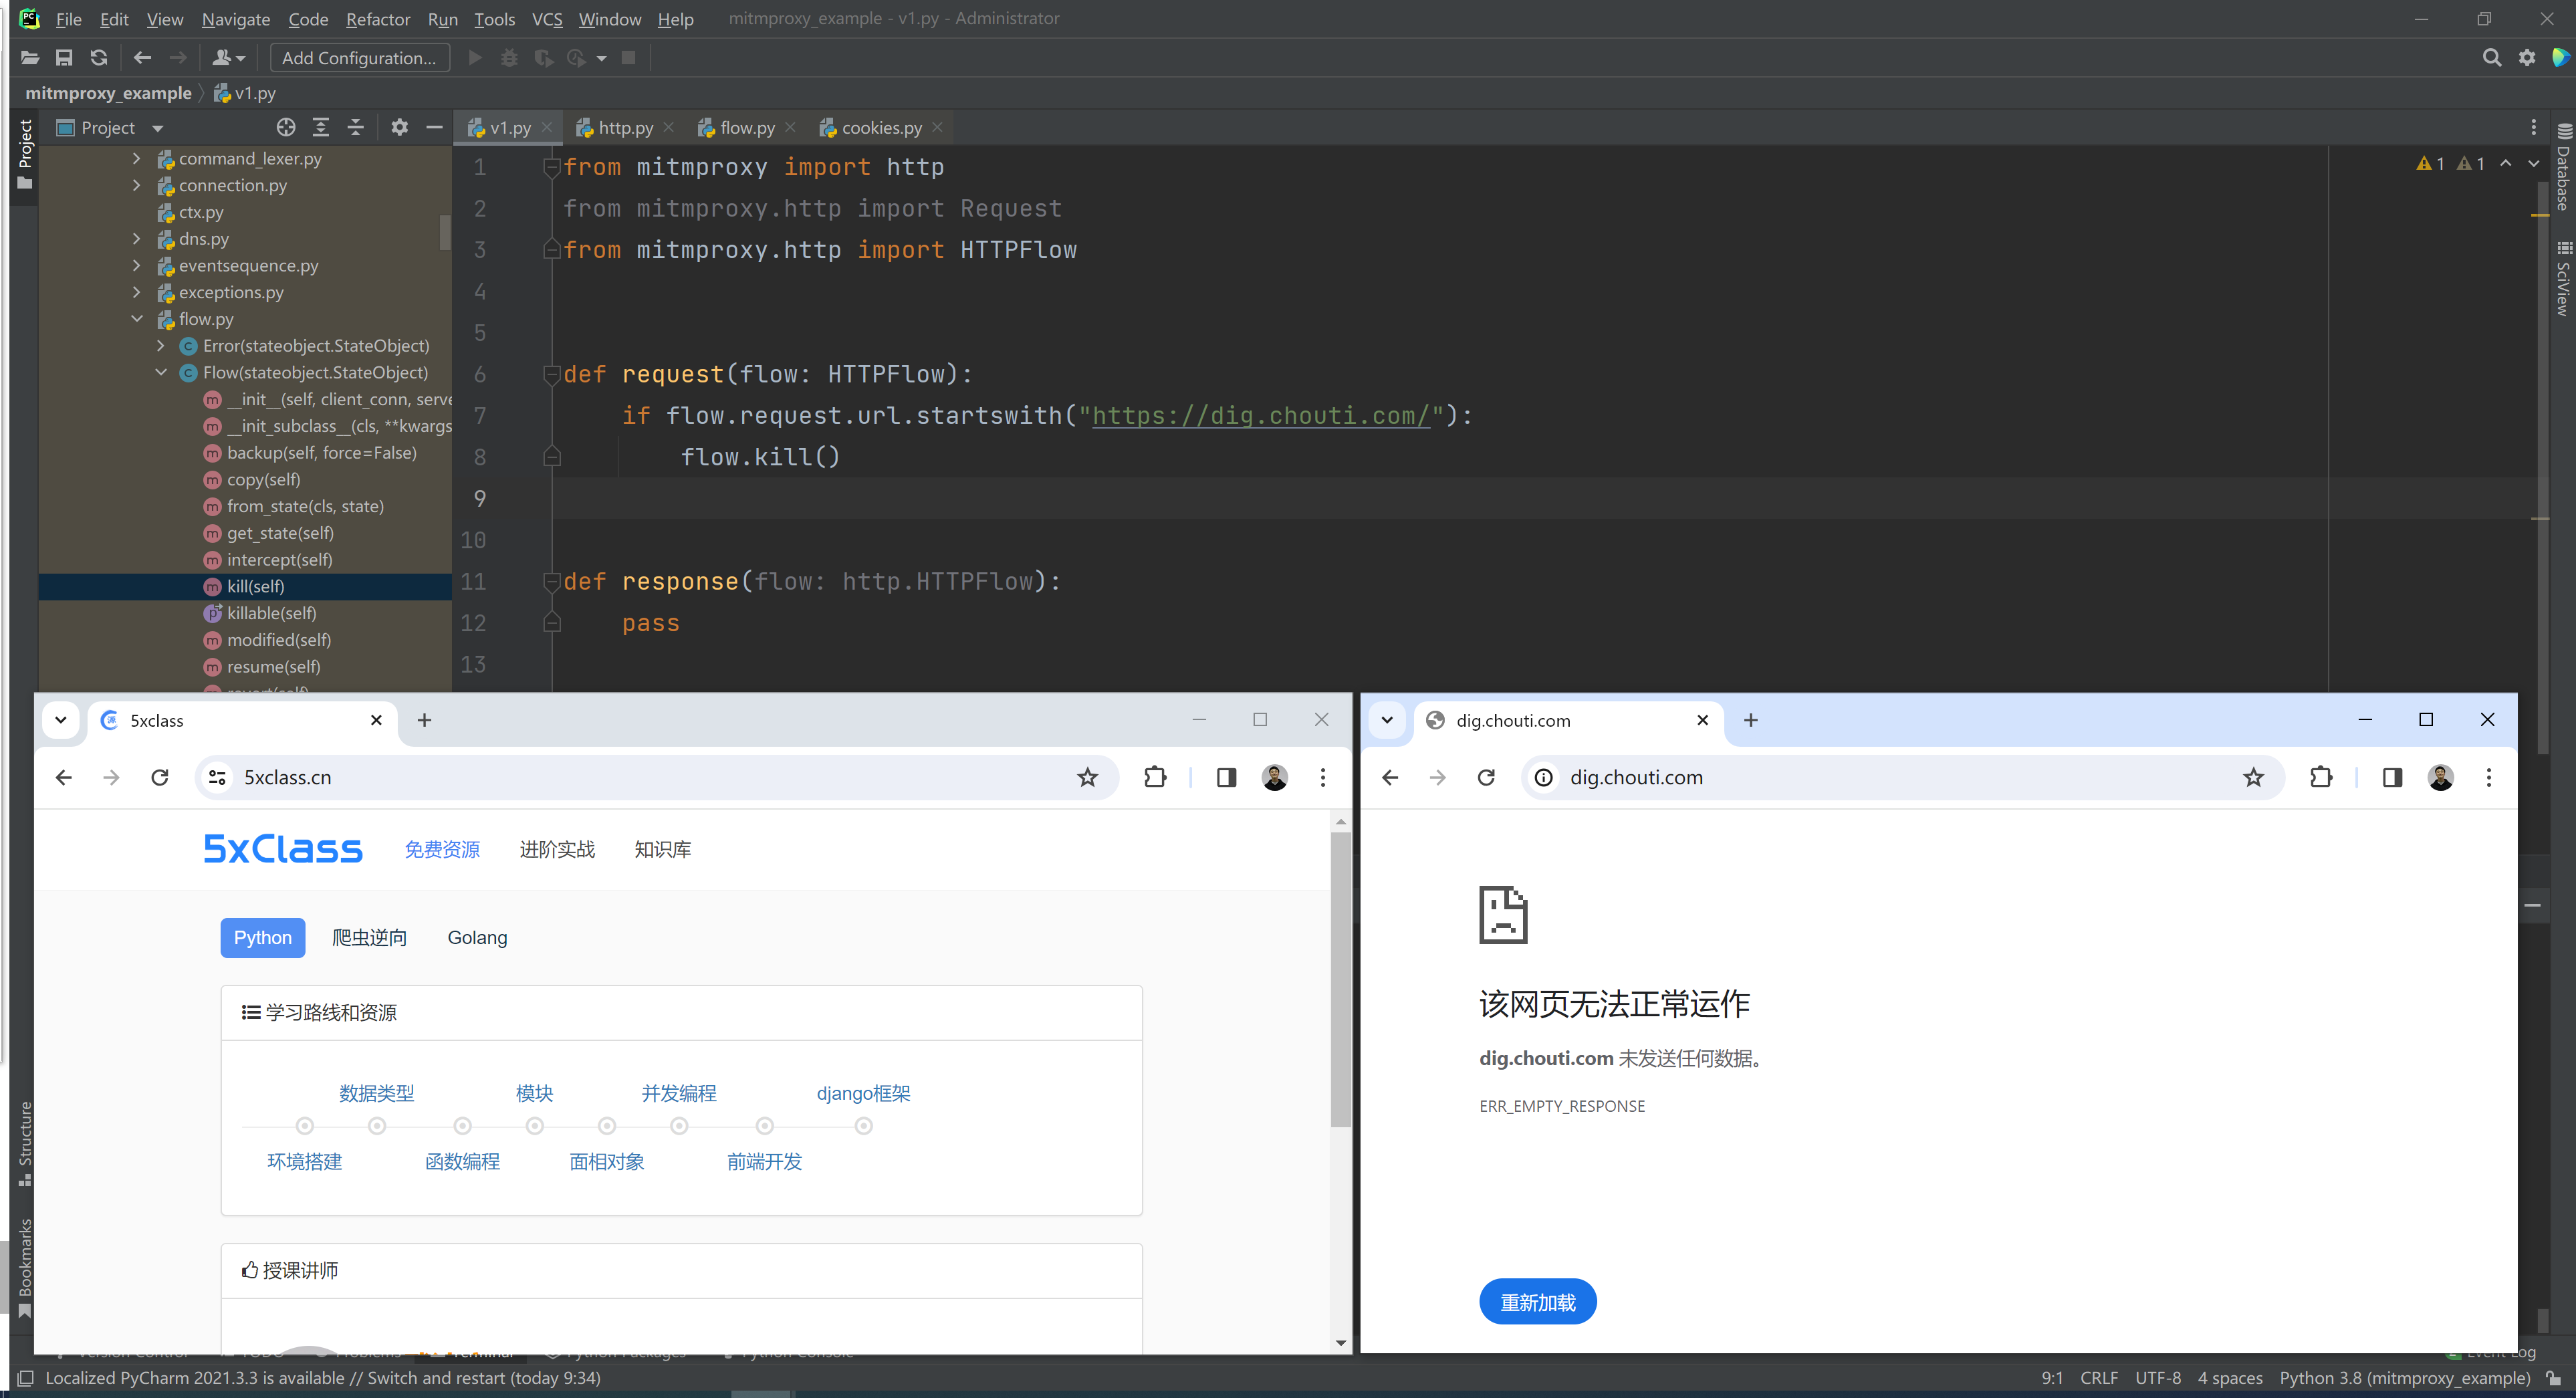Reload the 5xclass browser page
This screenshot has height=1398, width=2576.
pyautogui.click(x=159, y=777)
